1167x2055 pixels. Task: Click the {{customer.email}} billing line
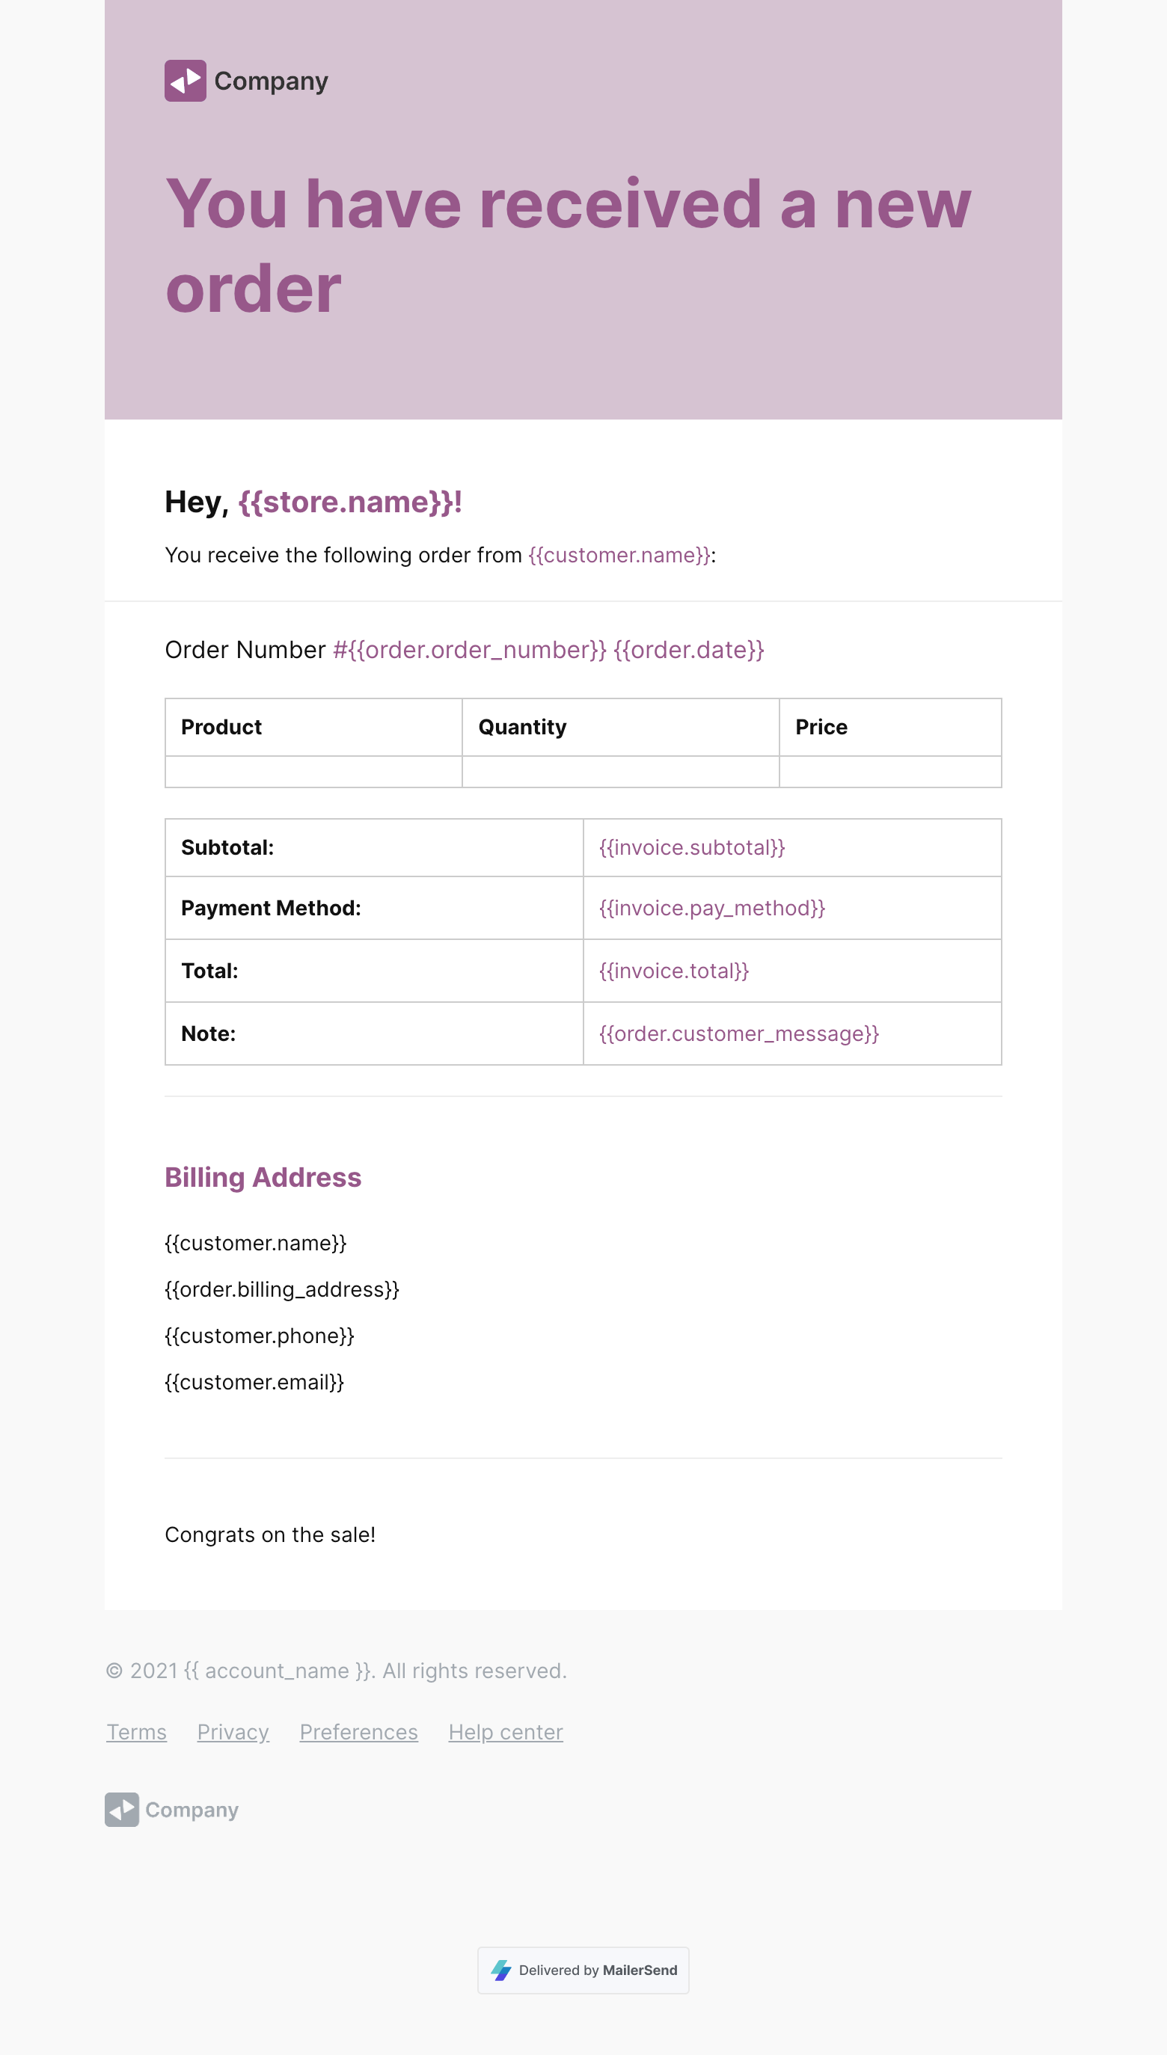click(x=254, y=1382)
